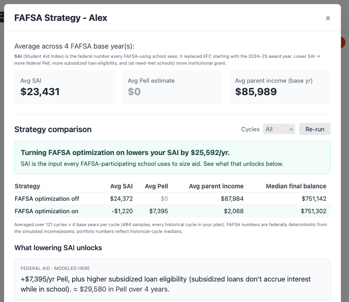Click the $751,302 median balance cell

pos(313,211)
